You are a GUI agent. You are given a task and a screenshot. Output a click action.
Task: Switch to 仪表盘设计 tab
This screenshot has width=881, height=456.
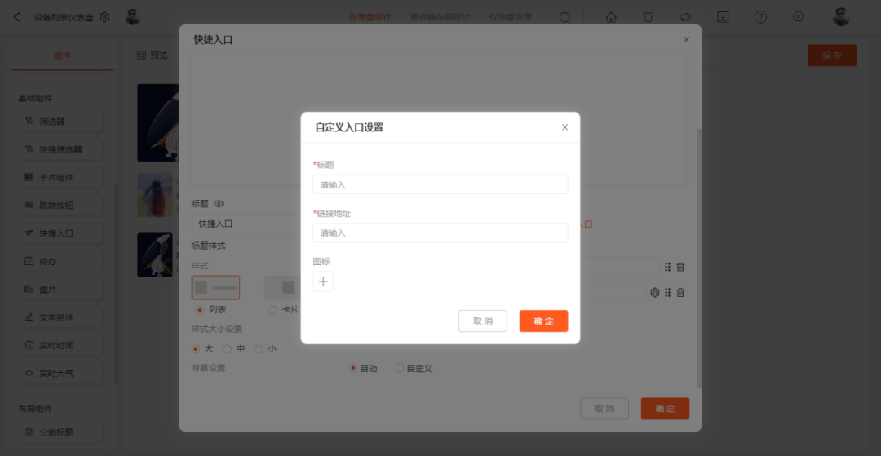[x=370, y=17]
